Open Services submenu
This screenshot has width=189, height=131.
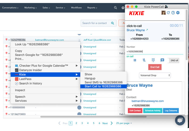45,101
